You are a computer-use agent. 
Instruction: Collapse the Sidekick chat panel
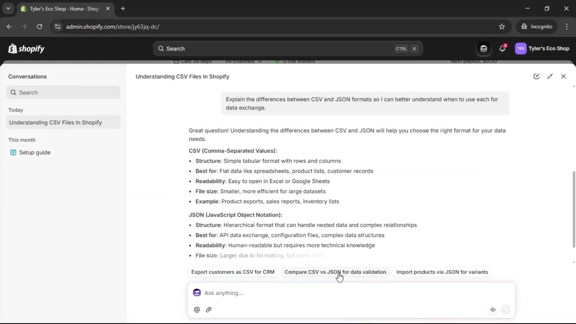550,76
